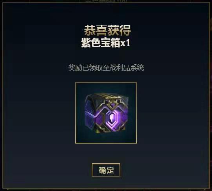This screenshot has height=191, width=212.
Task: Confirm the reward with the 确定 button
Action: 106,170
